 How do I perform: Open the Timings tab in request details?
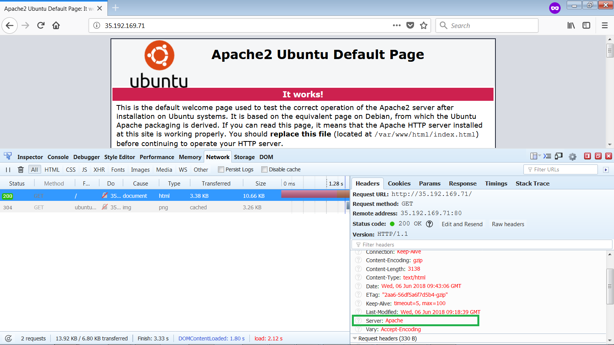pos(496,184)
